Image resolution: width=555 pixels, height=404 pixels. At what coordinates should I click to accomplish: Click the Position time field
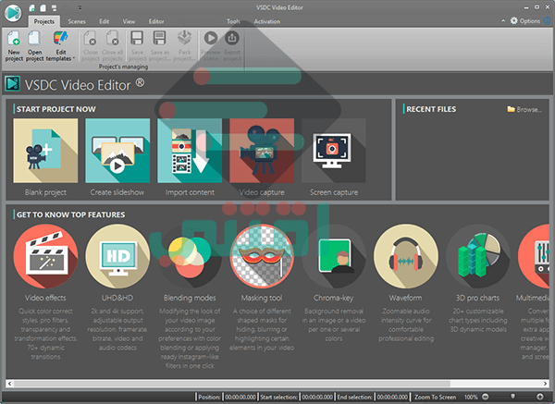240,397
